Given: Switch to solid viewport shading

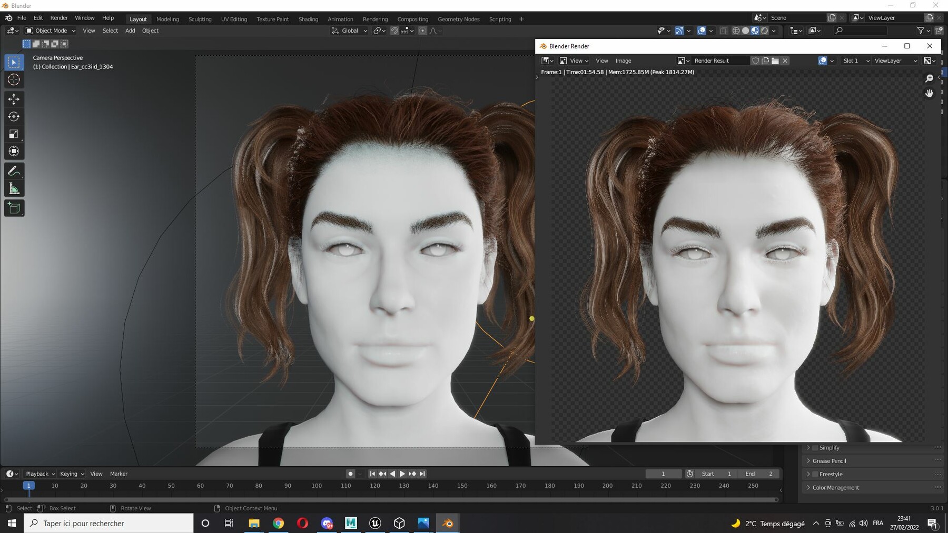Looking at the screenshot, I should (746, 31).
